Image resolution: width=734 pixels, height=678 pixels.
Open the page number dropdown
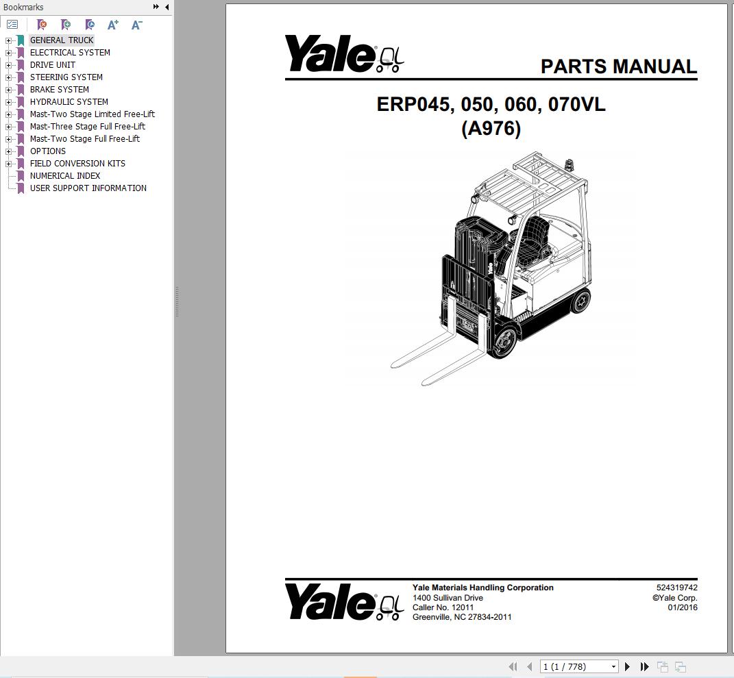coord(613,666)
